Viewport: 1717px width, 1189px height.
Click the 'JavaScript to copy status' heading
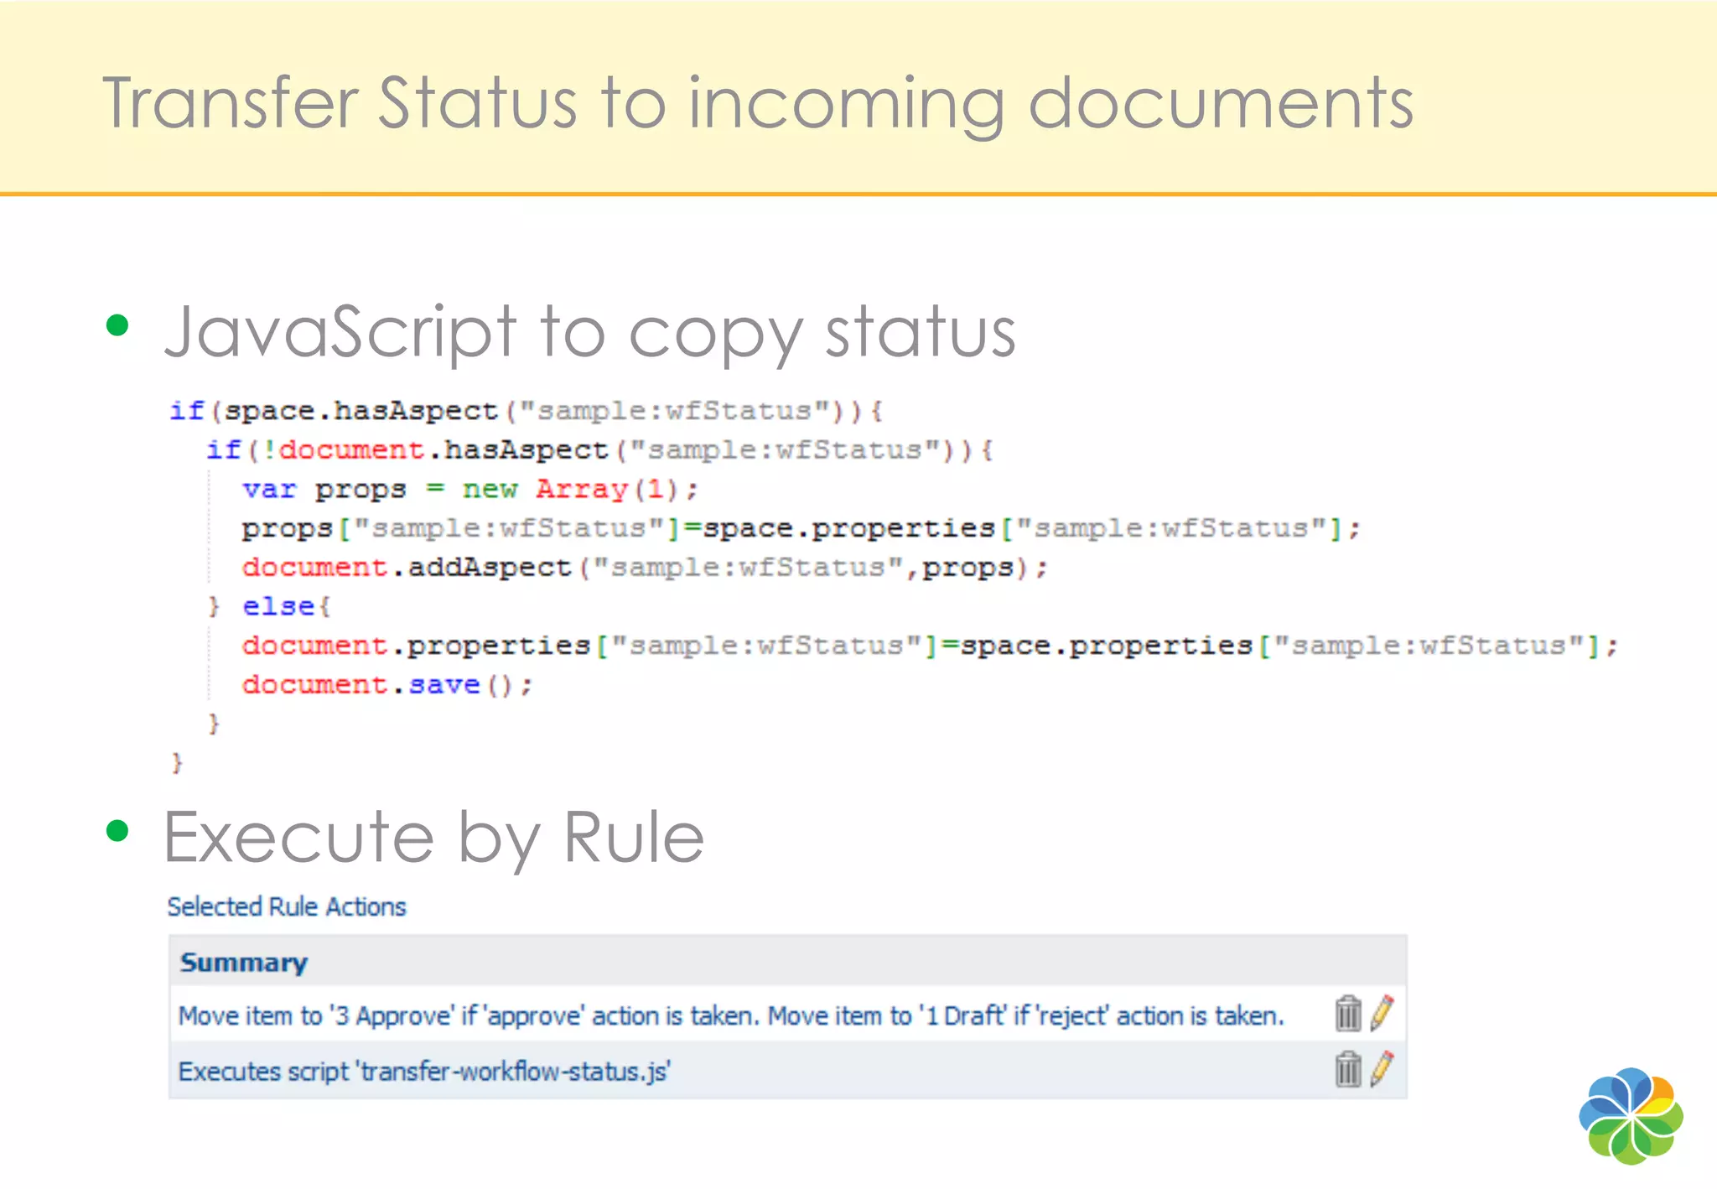[589, 333]
